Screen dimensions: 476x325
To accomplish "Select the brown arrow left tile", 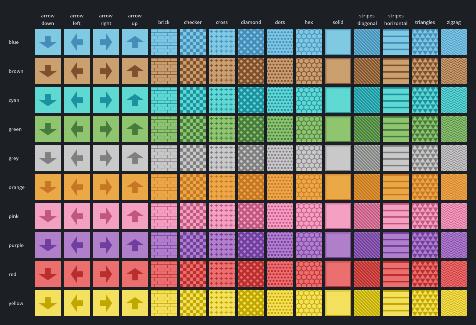I will [x=77, y=71].
